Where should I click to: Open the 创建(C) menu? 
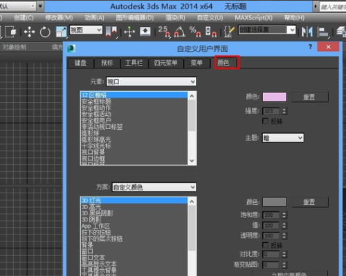(x=24, y=17)
